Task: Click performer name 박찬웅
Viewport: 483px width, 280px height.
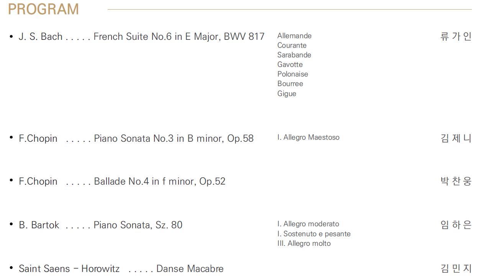Action: point(456,181)
